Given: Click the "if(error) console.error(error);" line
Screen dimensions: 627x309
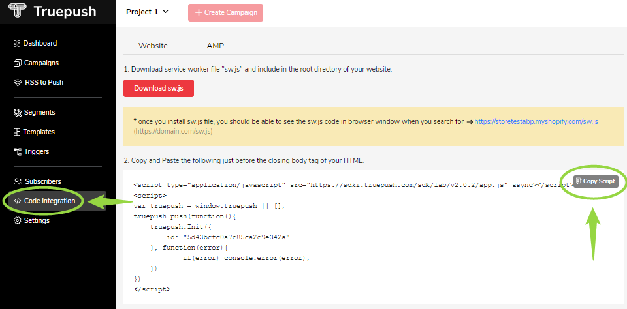Looking at the screenshot, I should tap(247, 258).
